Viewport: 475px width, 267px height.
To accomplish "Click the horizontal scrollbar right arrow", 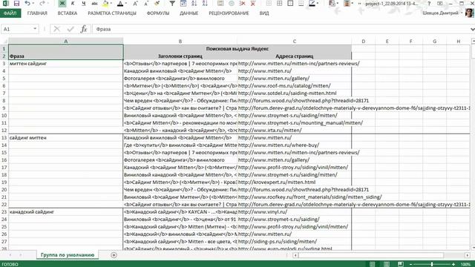I will coord(468,255).
